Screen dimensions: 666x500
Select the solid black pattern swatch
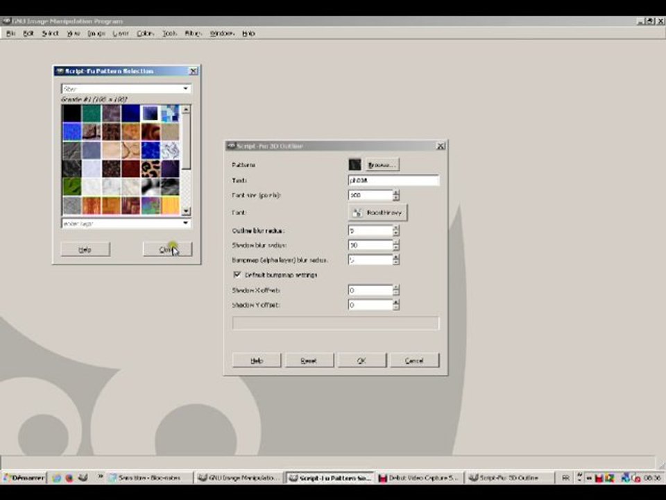pyautogui.click(x=71, y=113)
